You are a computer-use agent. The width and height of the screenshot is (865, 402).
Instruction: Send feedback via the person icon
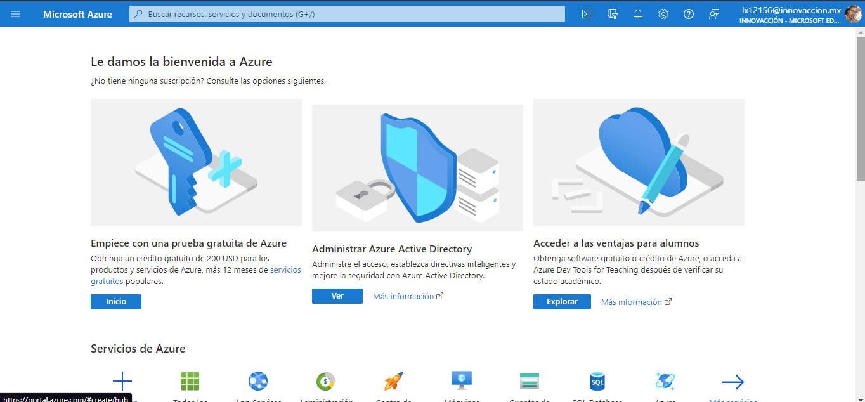pos(714,13)
